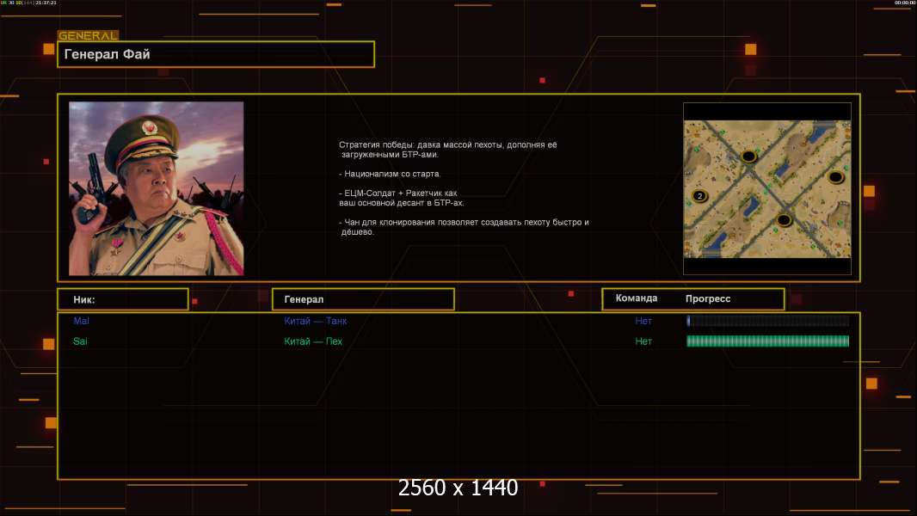Select player name 'Sai'

tap(80, 341)
